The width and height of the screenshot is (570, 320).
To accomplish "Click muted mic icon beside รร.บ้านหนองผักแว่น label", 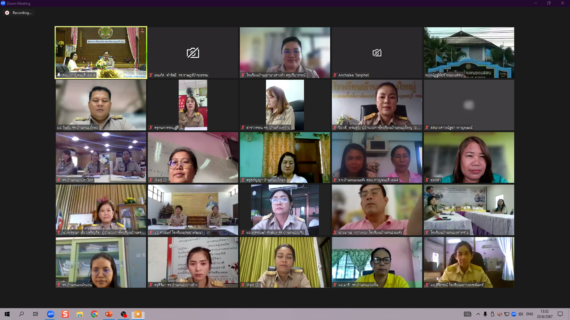I will coord(59,285).
